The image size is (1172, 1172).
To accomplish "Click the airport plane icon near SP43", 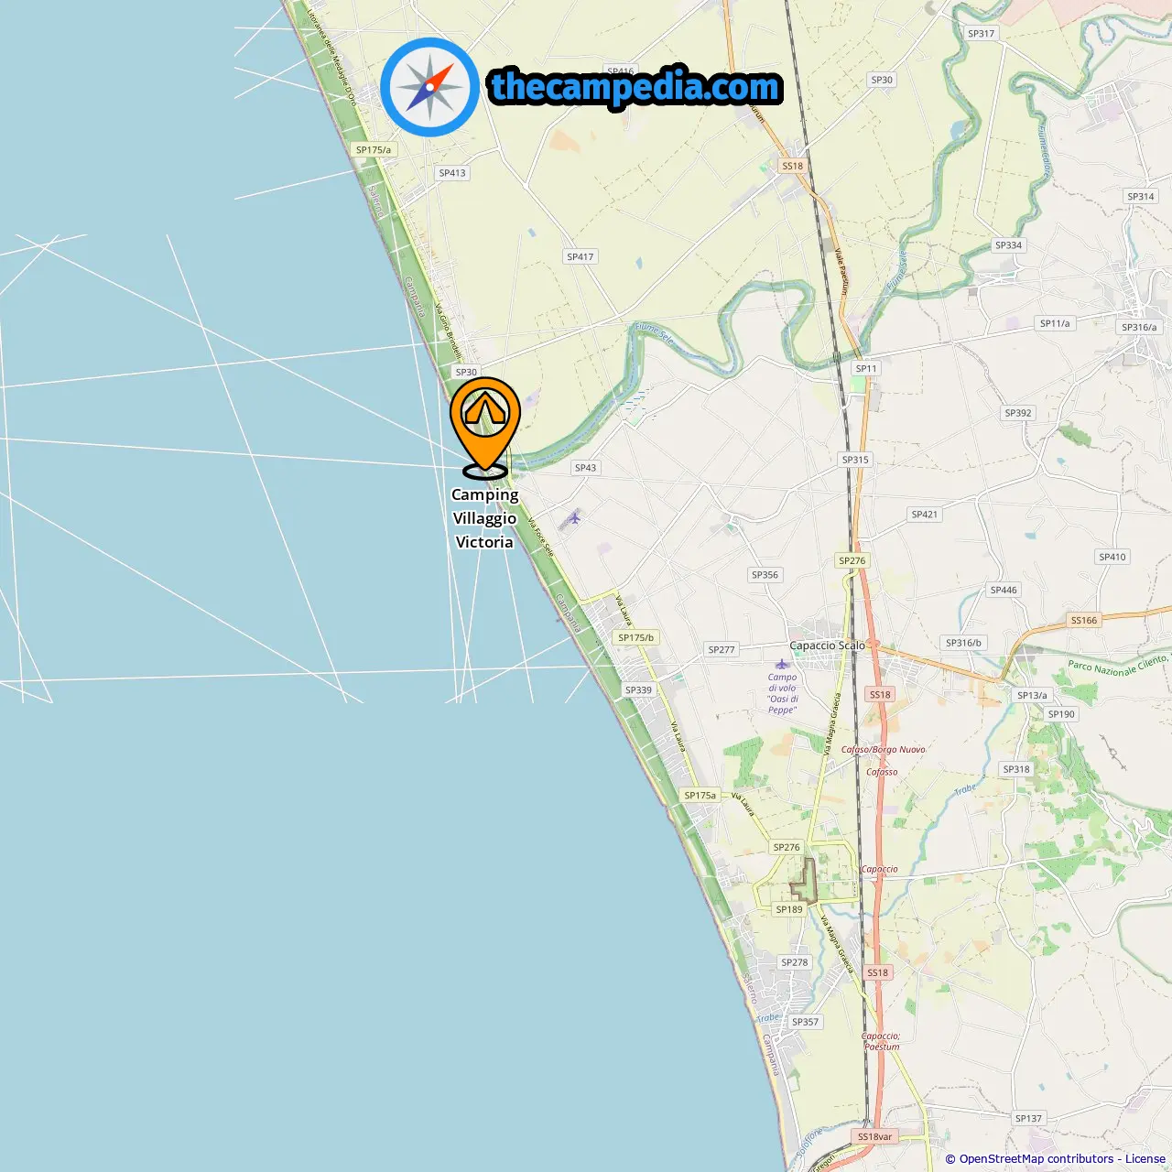I will pyautogui.click(x=574, y=518).
